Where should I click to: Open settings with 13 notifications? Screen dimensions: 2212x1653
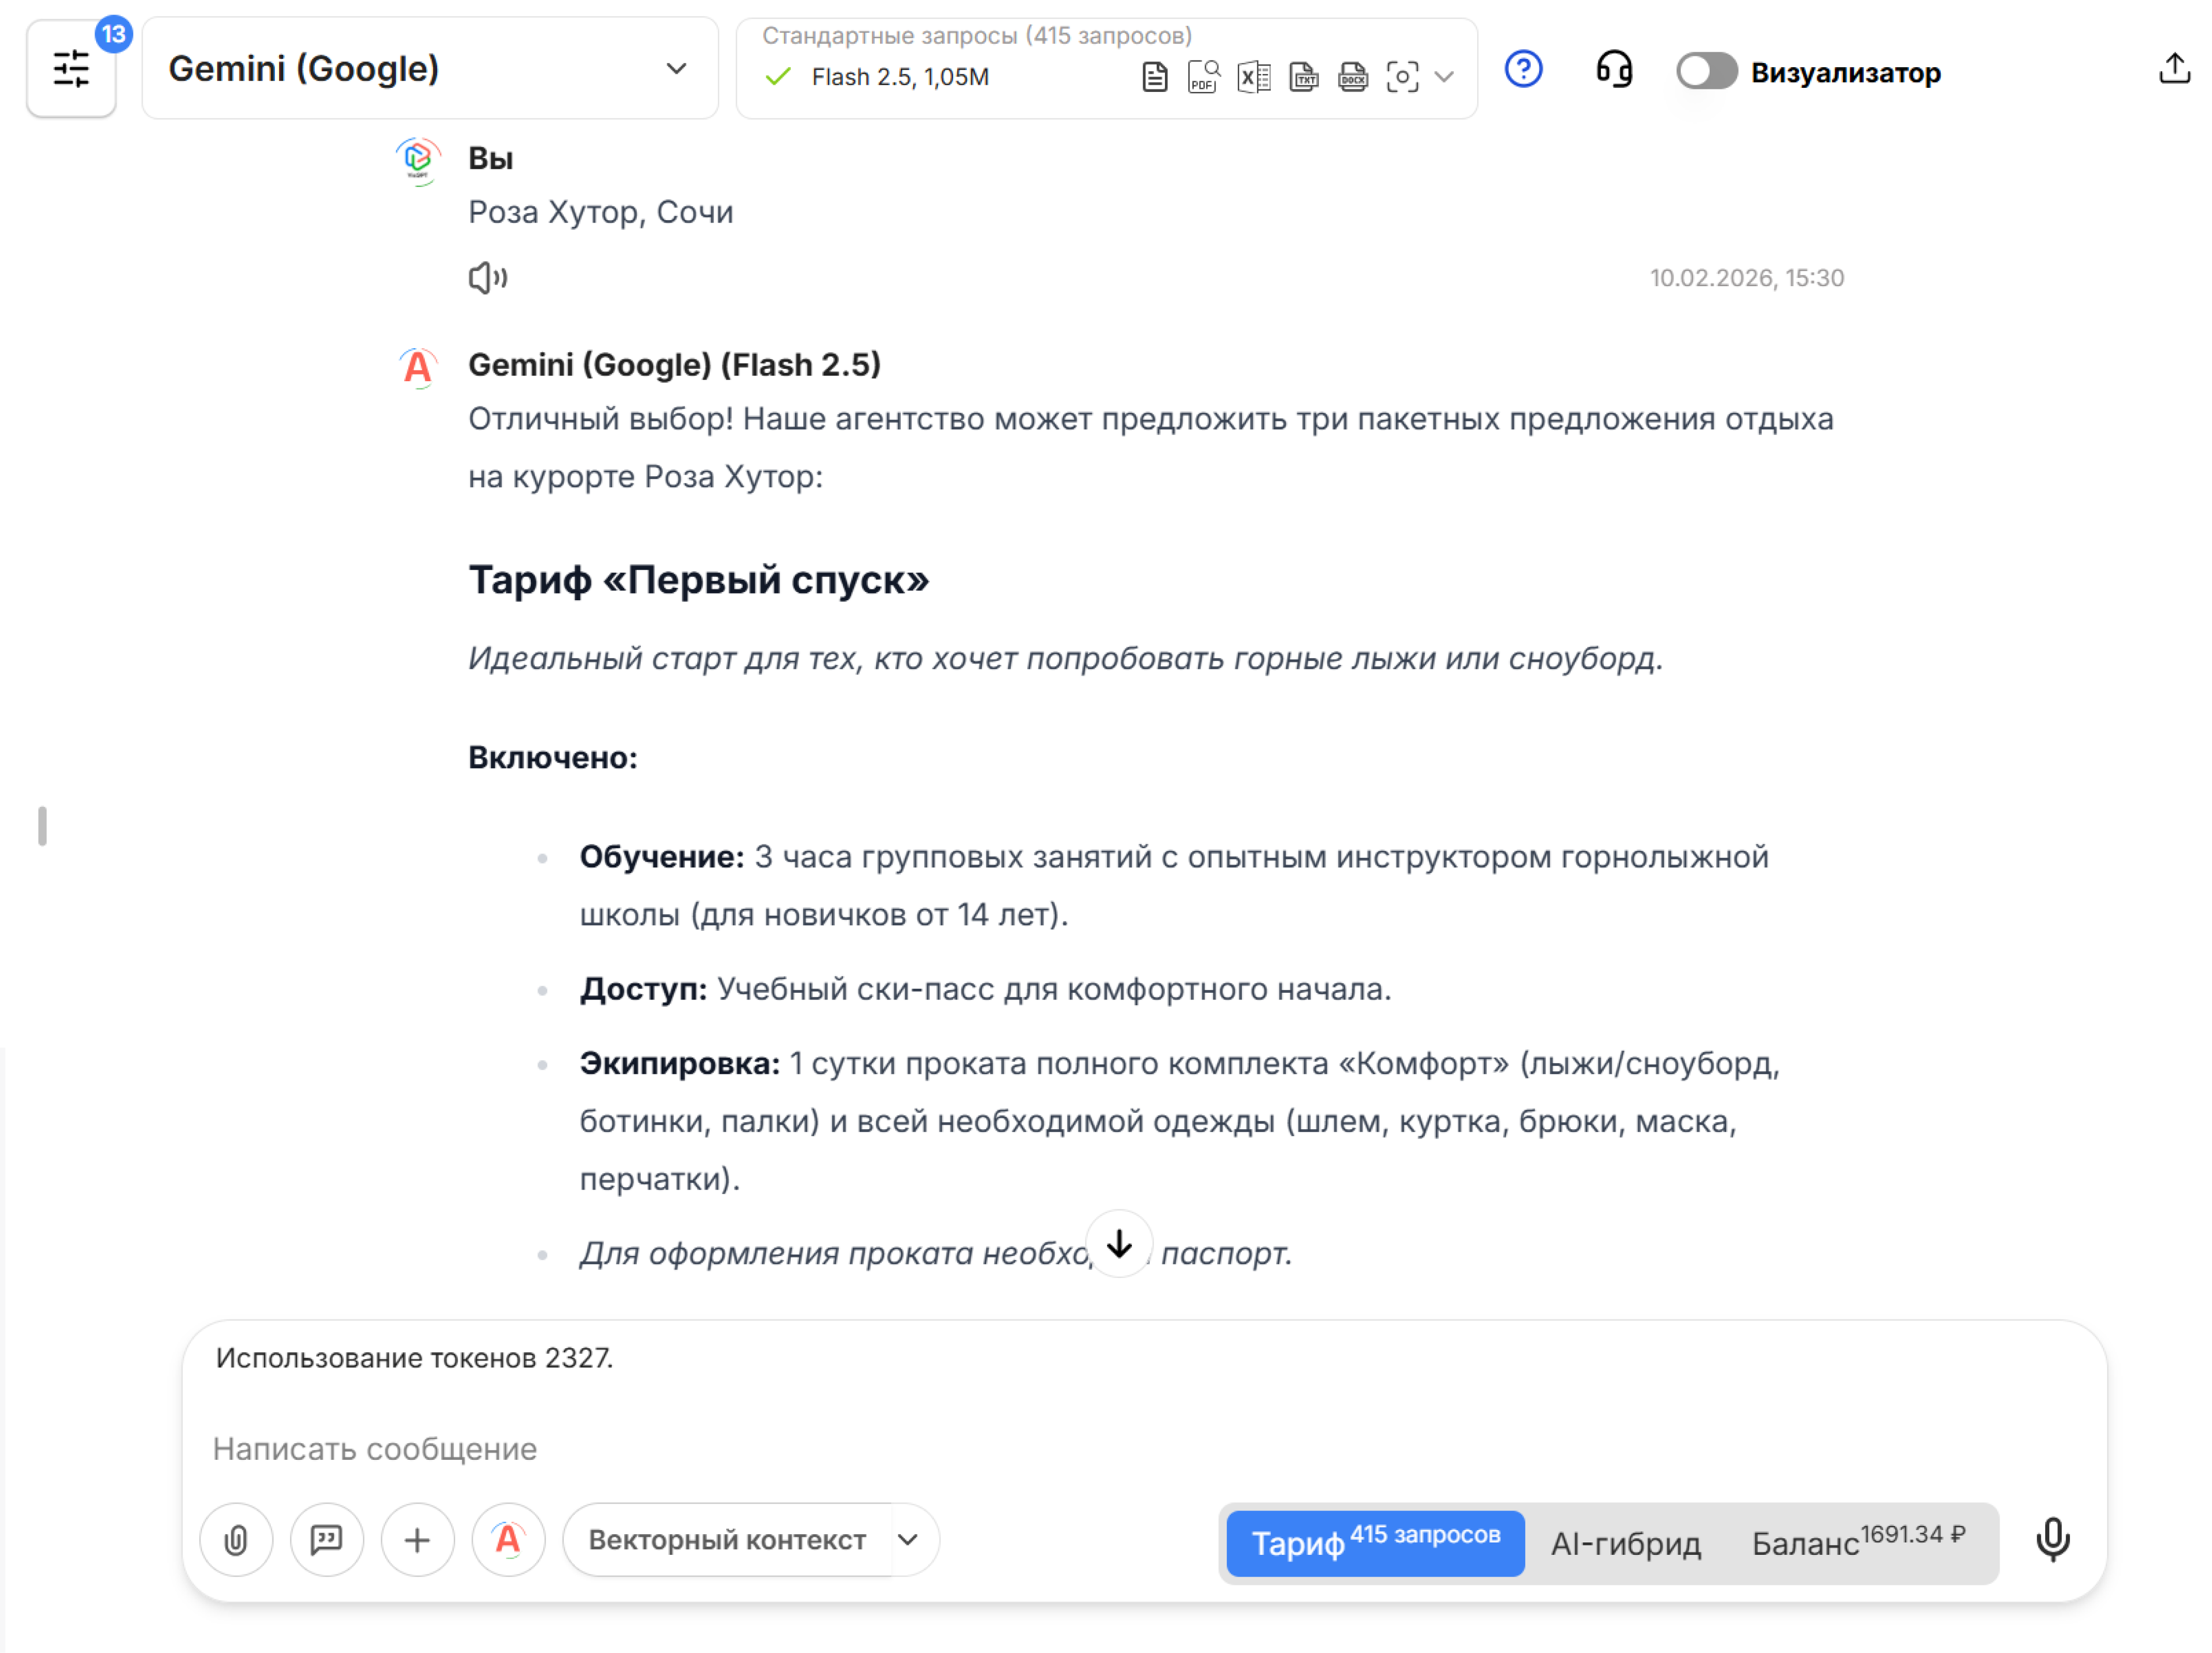click(71, 68)
